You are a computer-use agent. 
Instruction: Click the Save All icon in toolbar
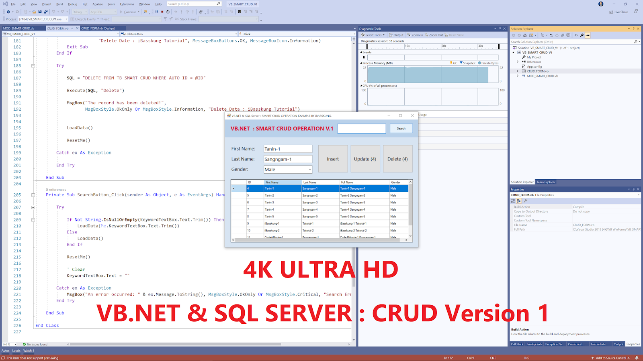[45, 12]
